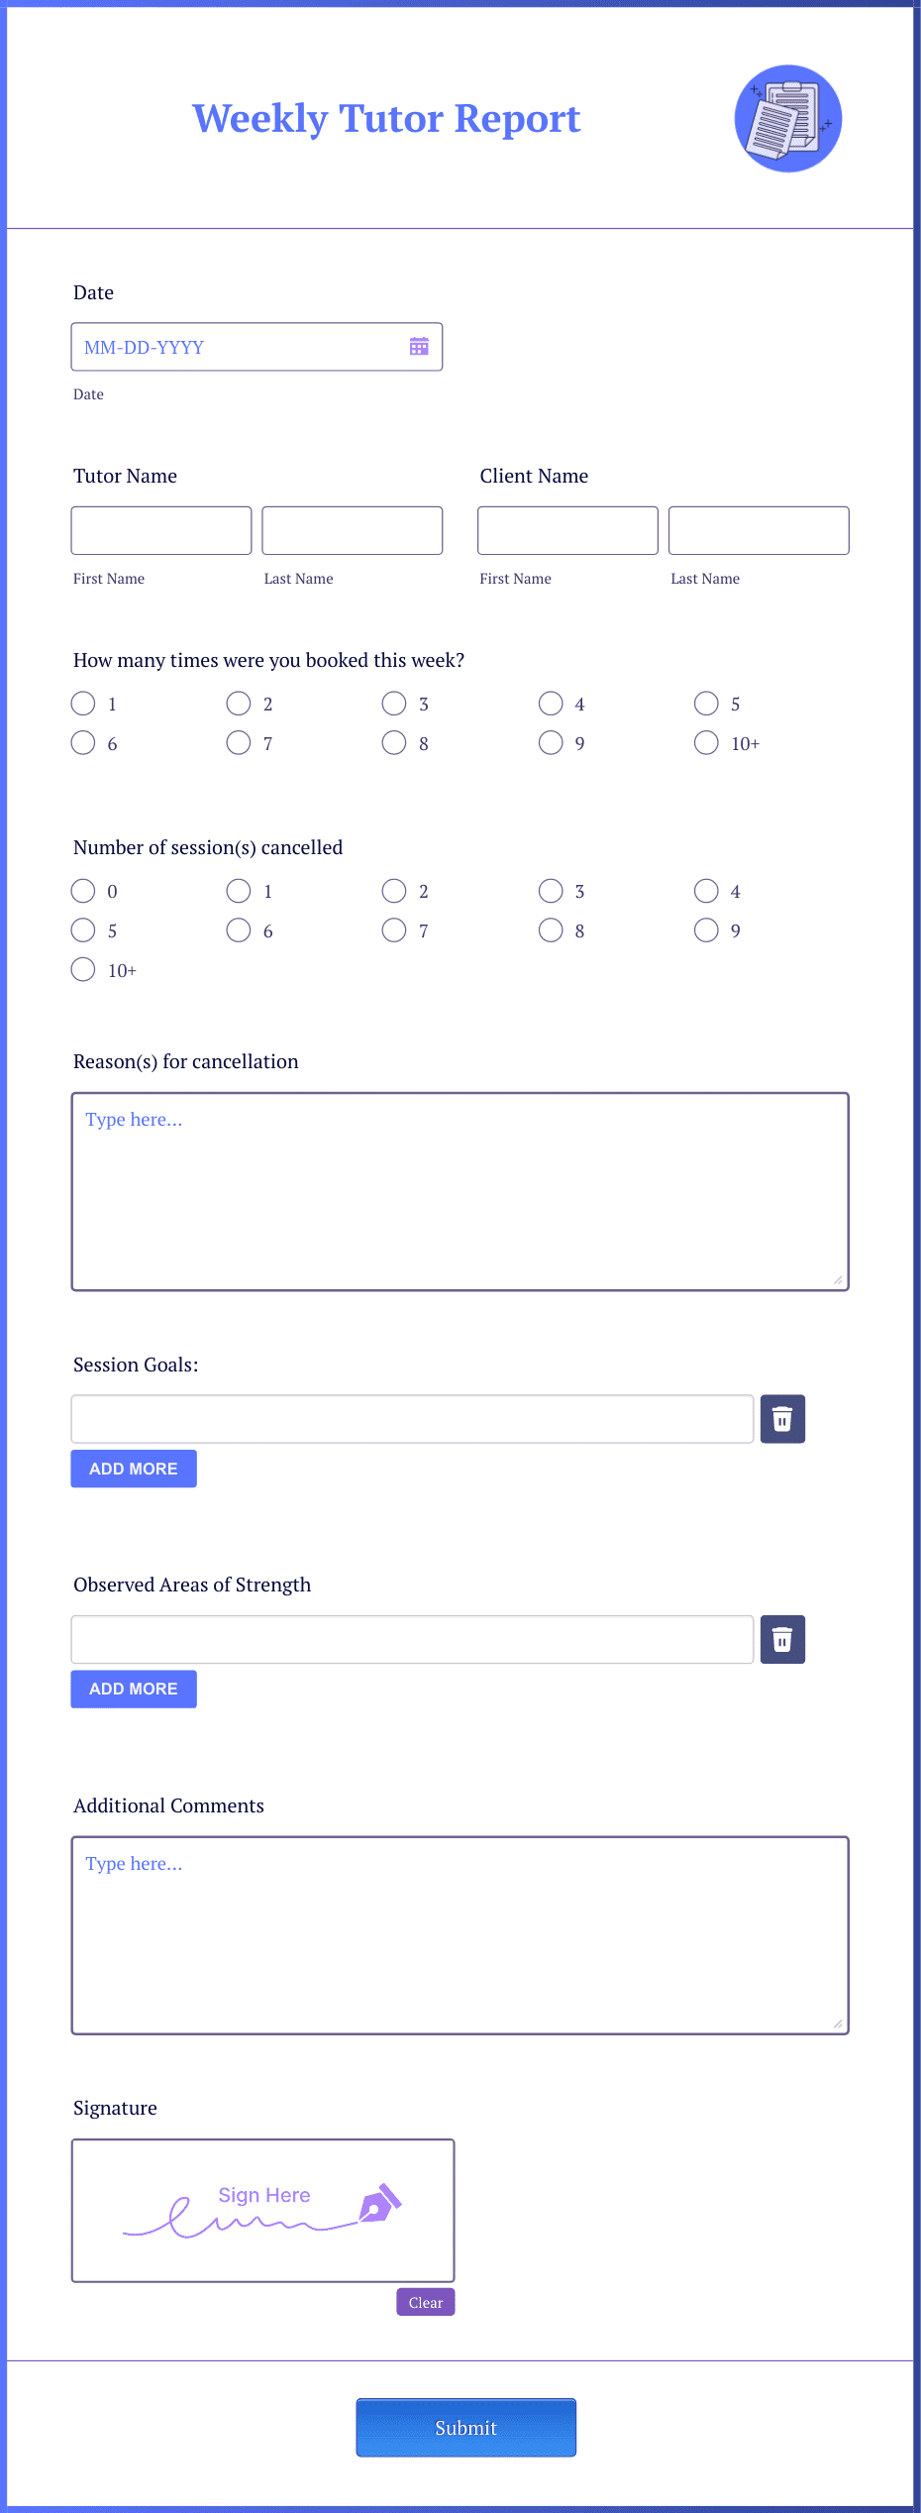The width and height of the screenshot is (921, 2513).
Task: Choose 3 for times booked this week
Action: [395, 704]
